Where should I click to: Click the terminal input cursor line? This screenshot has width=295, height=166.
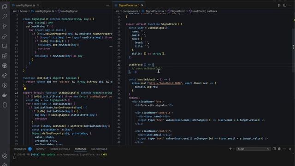(x=14, y=158)
